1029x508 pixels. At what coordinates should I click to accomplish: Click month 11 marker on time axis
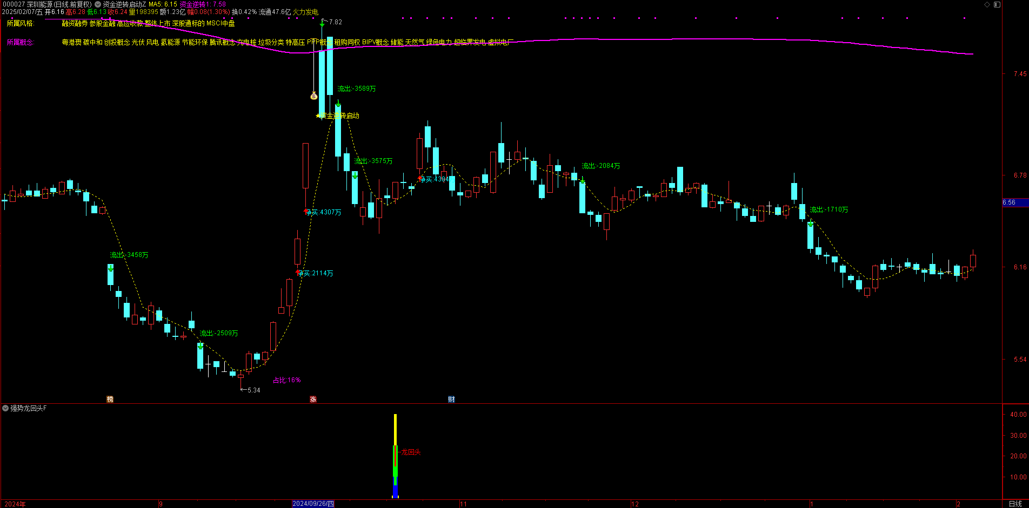pos(463,504)
